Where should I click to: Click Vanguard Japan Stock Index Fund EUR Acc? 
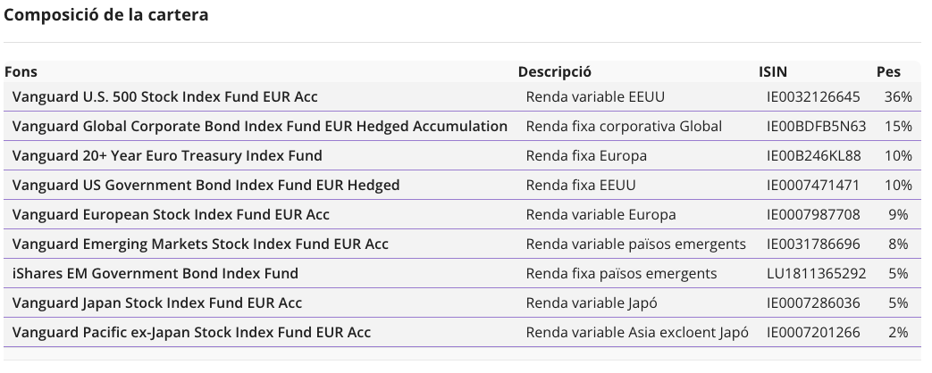(157, 303)
